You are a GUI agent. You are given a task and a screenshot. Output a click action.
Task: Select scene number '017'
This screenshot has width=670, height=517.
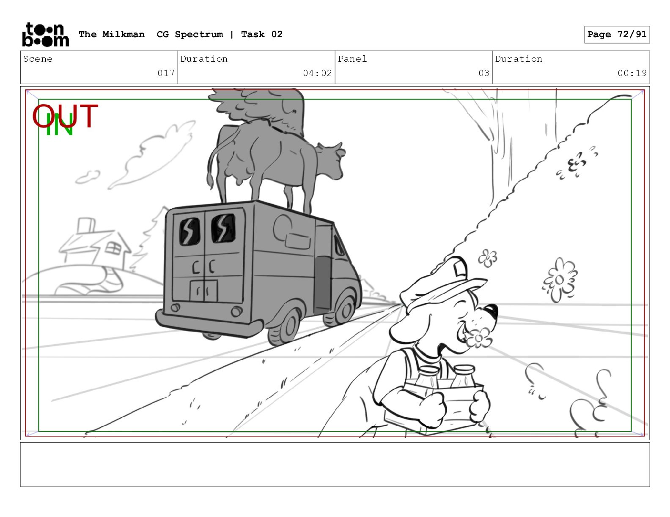(x=166, y=73)
